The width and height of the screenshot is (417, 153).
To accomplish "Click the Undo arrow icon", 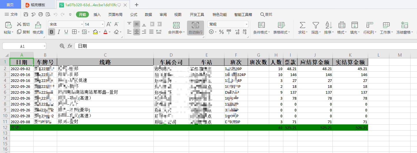I will tap(55, 14).
